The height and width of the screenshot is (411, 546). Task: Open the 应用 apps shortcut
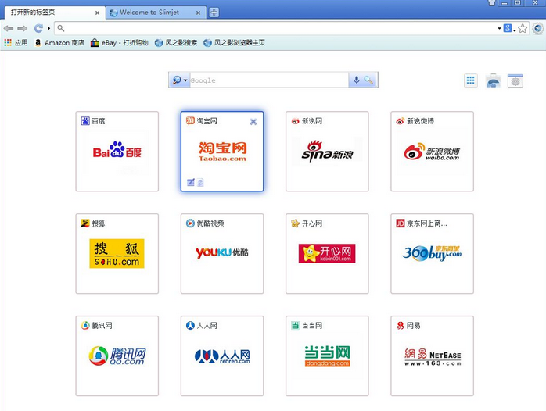click(x=16, y=43)
